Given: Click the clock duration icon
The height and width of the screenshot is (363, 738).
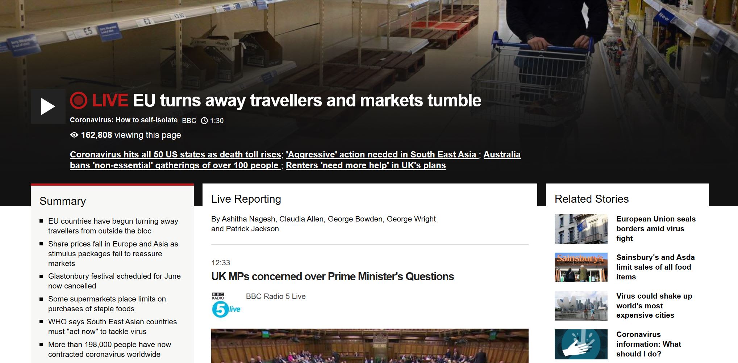Looking at the screenshot, I should pos(204,121).
